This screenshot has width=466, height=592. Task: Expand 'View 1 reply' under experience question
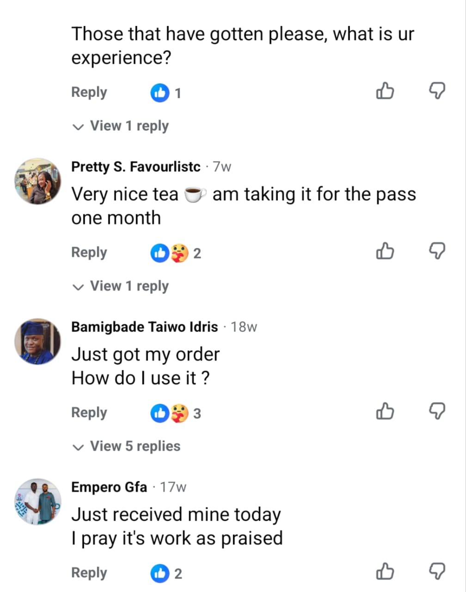point(121,126)
